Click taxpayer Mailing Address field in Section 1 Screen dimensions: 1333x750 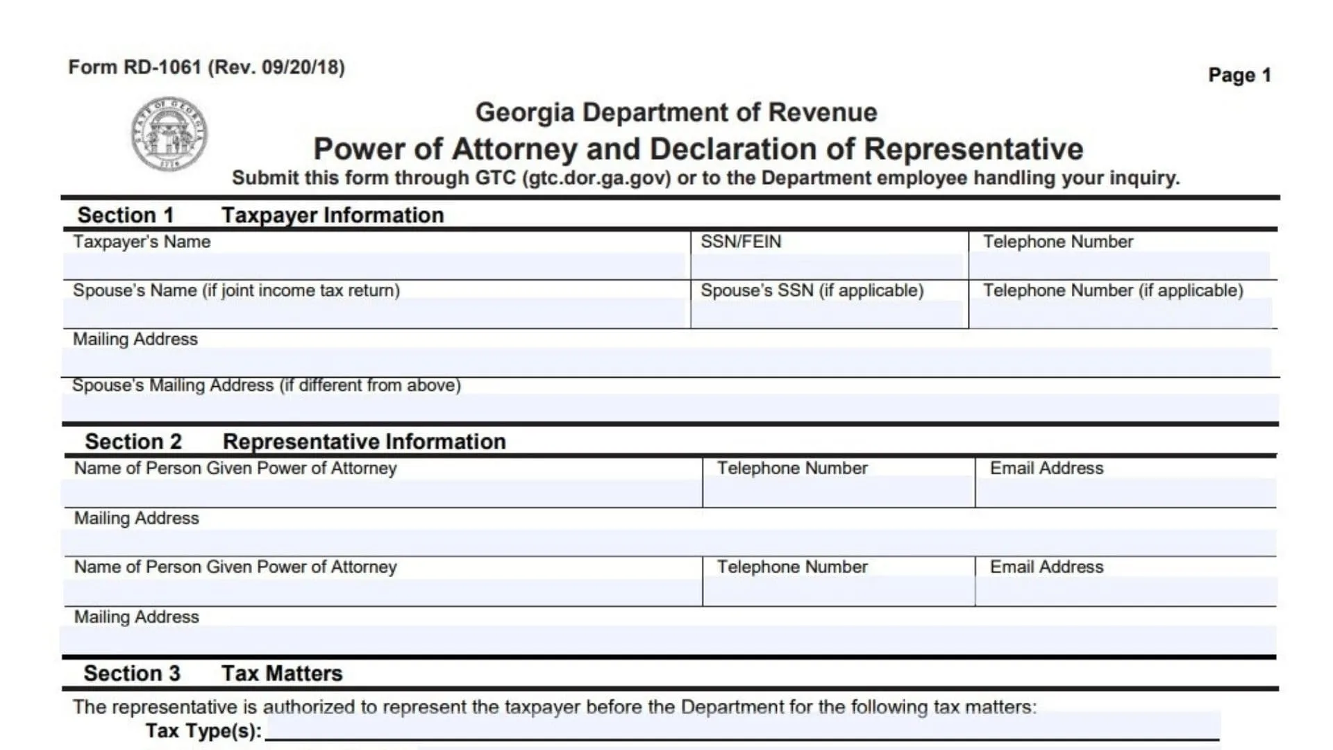click(x=666, y=362)
